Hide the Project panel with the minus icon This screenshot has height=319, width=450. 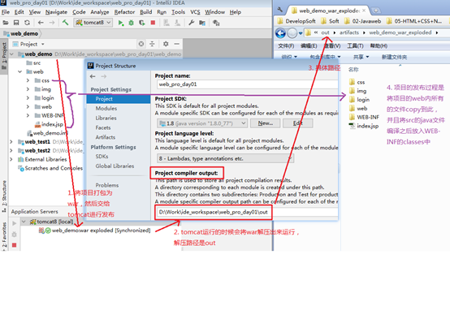coord(177,44)
